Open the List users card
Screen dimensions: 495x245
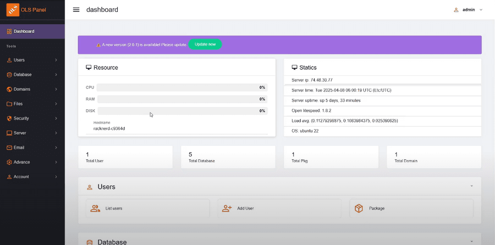point(148,208)
